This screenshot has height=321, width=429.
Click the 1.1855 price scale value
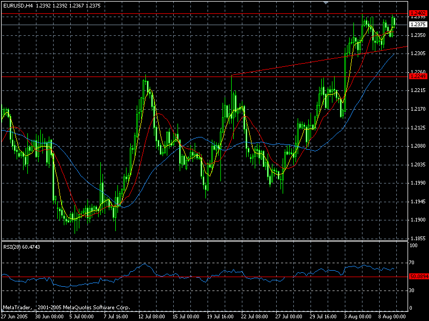[x=418, y=238]
